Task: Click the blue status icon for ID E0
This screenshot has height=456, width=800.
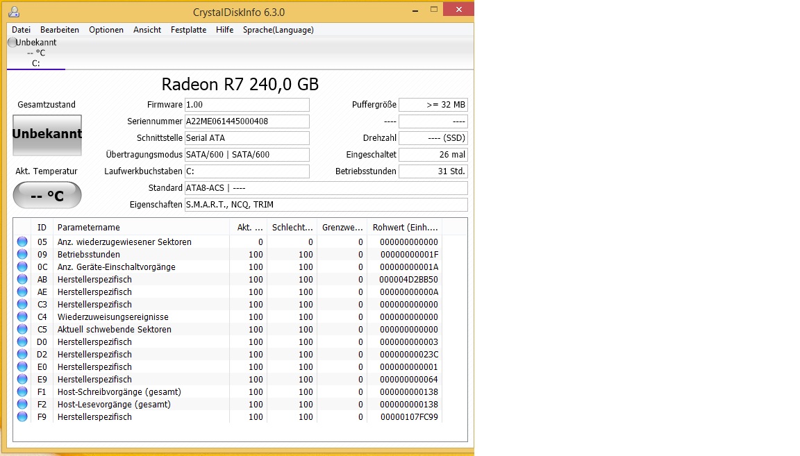Action: click(22, 366)
